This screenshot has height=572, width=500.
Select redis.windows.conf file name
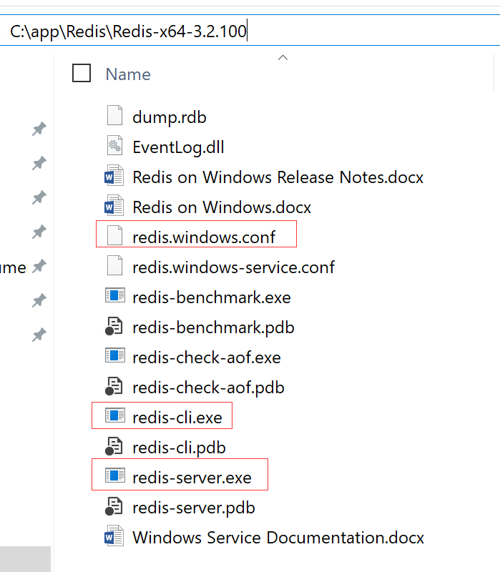pyautogui.click(x=204, y=237)
